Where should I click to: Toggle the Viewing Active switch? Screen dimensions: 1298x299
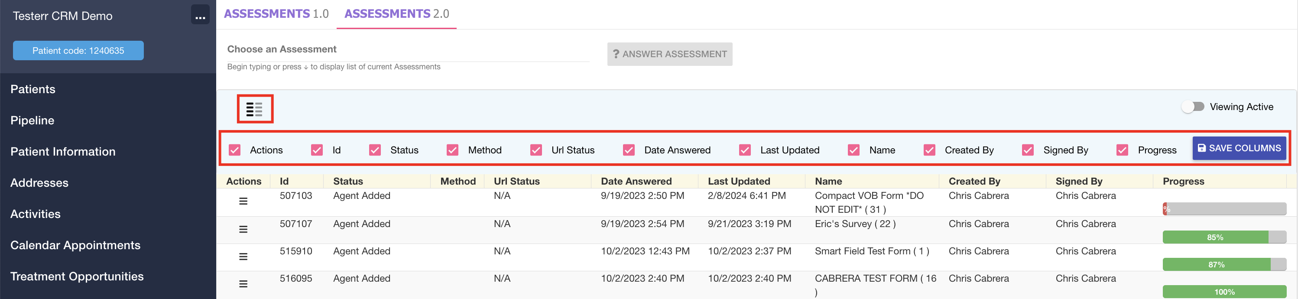click(x=1193, y=107)
